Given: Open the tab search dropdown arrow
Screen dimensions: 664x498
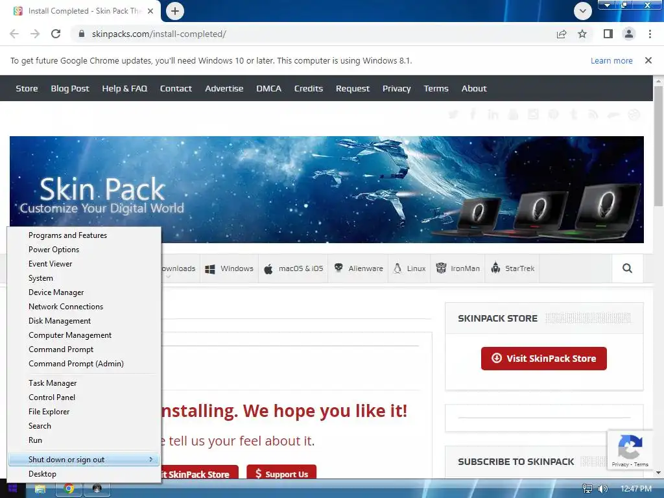Looking at the screenshot, I should point(583,11).
